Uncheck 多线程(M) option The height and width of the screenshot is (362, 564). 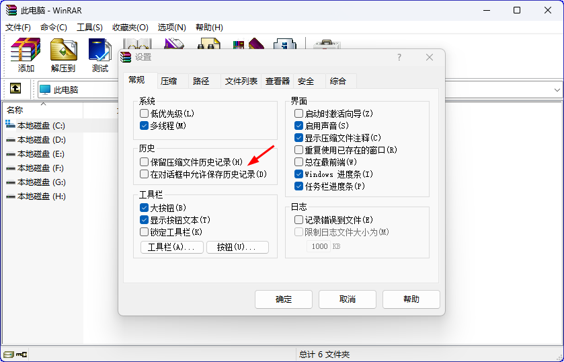coord(144,126)
